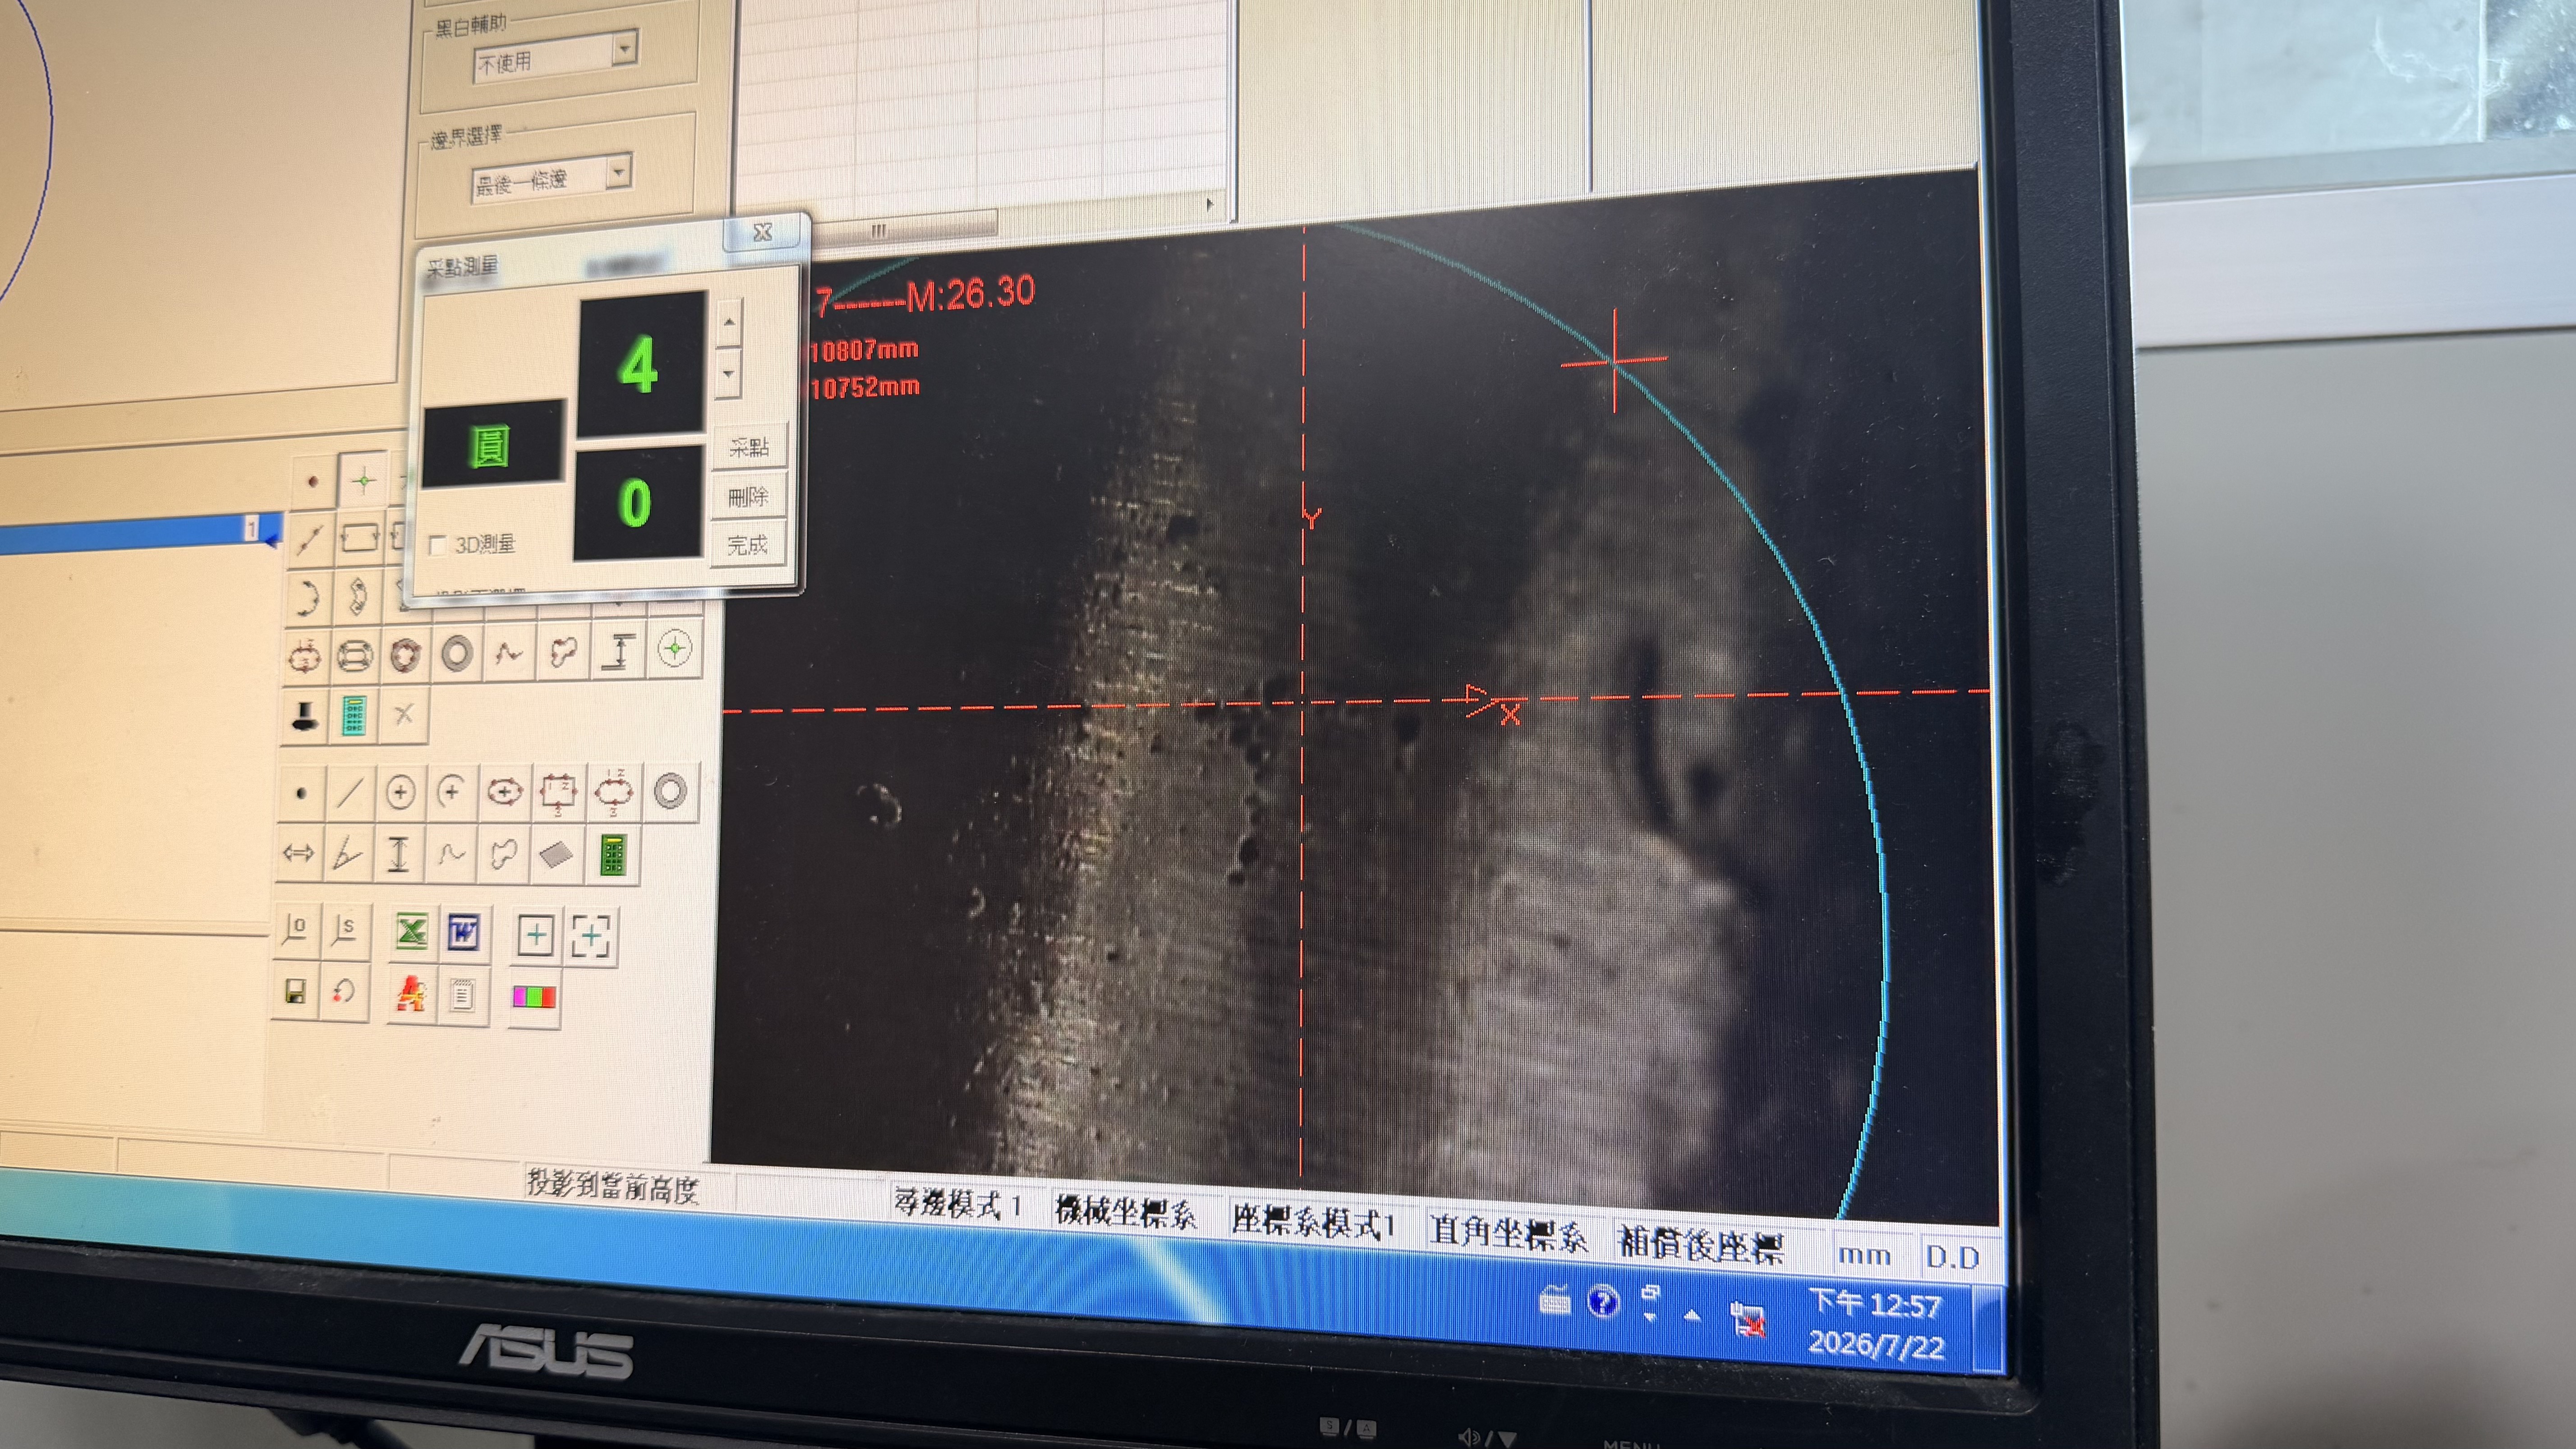The image size is (2576, 1449).
Task: Set coordinate origin with O axis icon
Action: click(297, 929)
